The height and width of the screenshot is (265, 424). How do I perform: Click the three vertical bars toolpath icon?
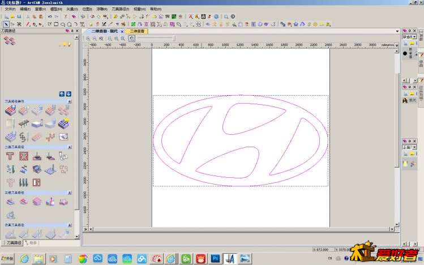click(24, 182)
